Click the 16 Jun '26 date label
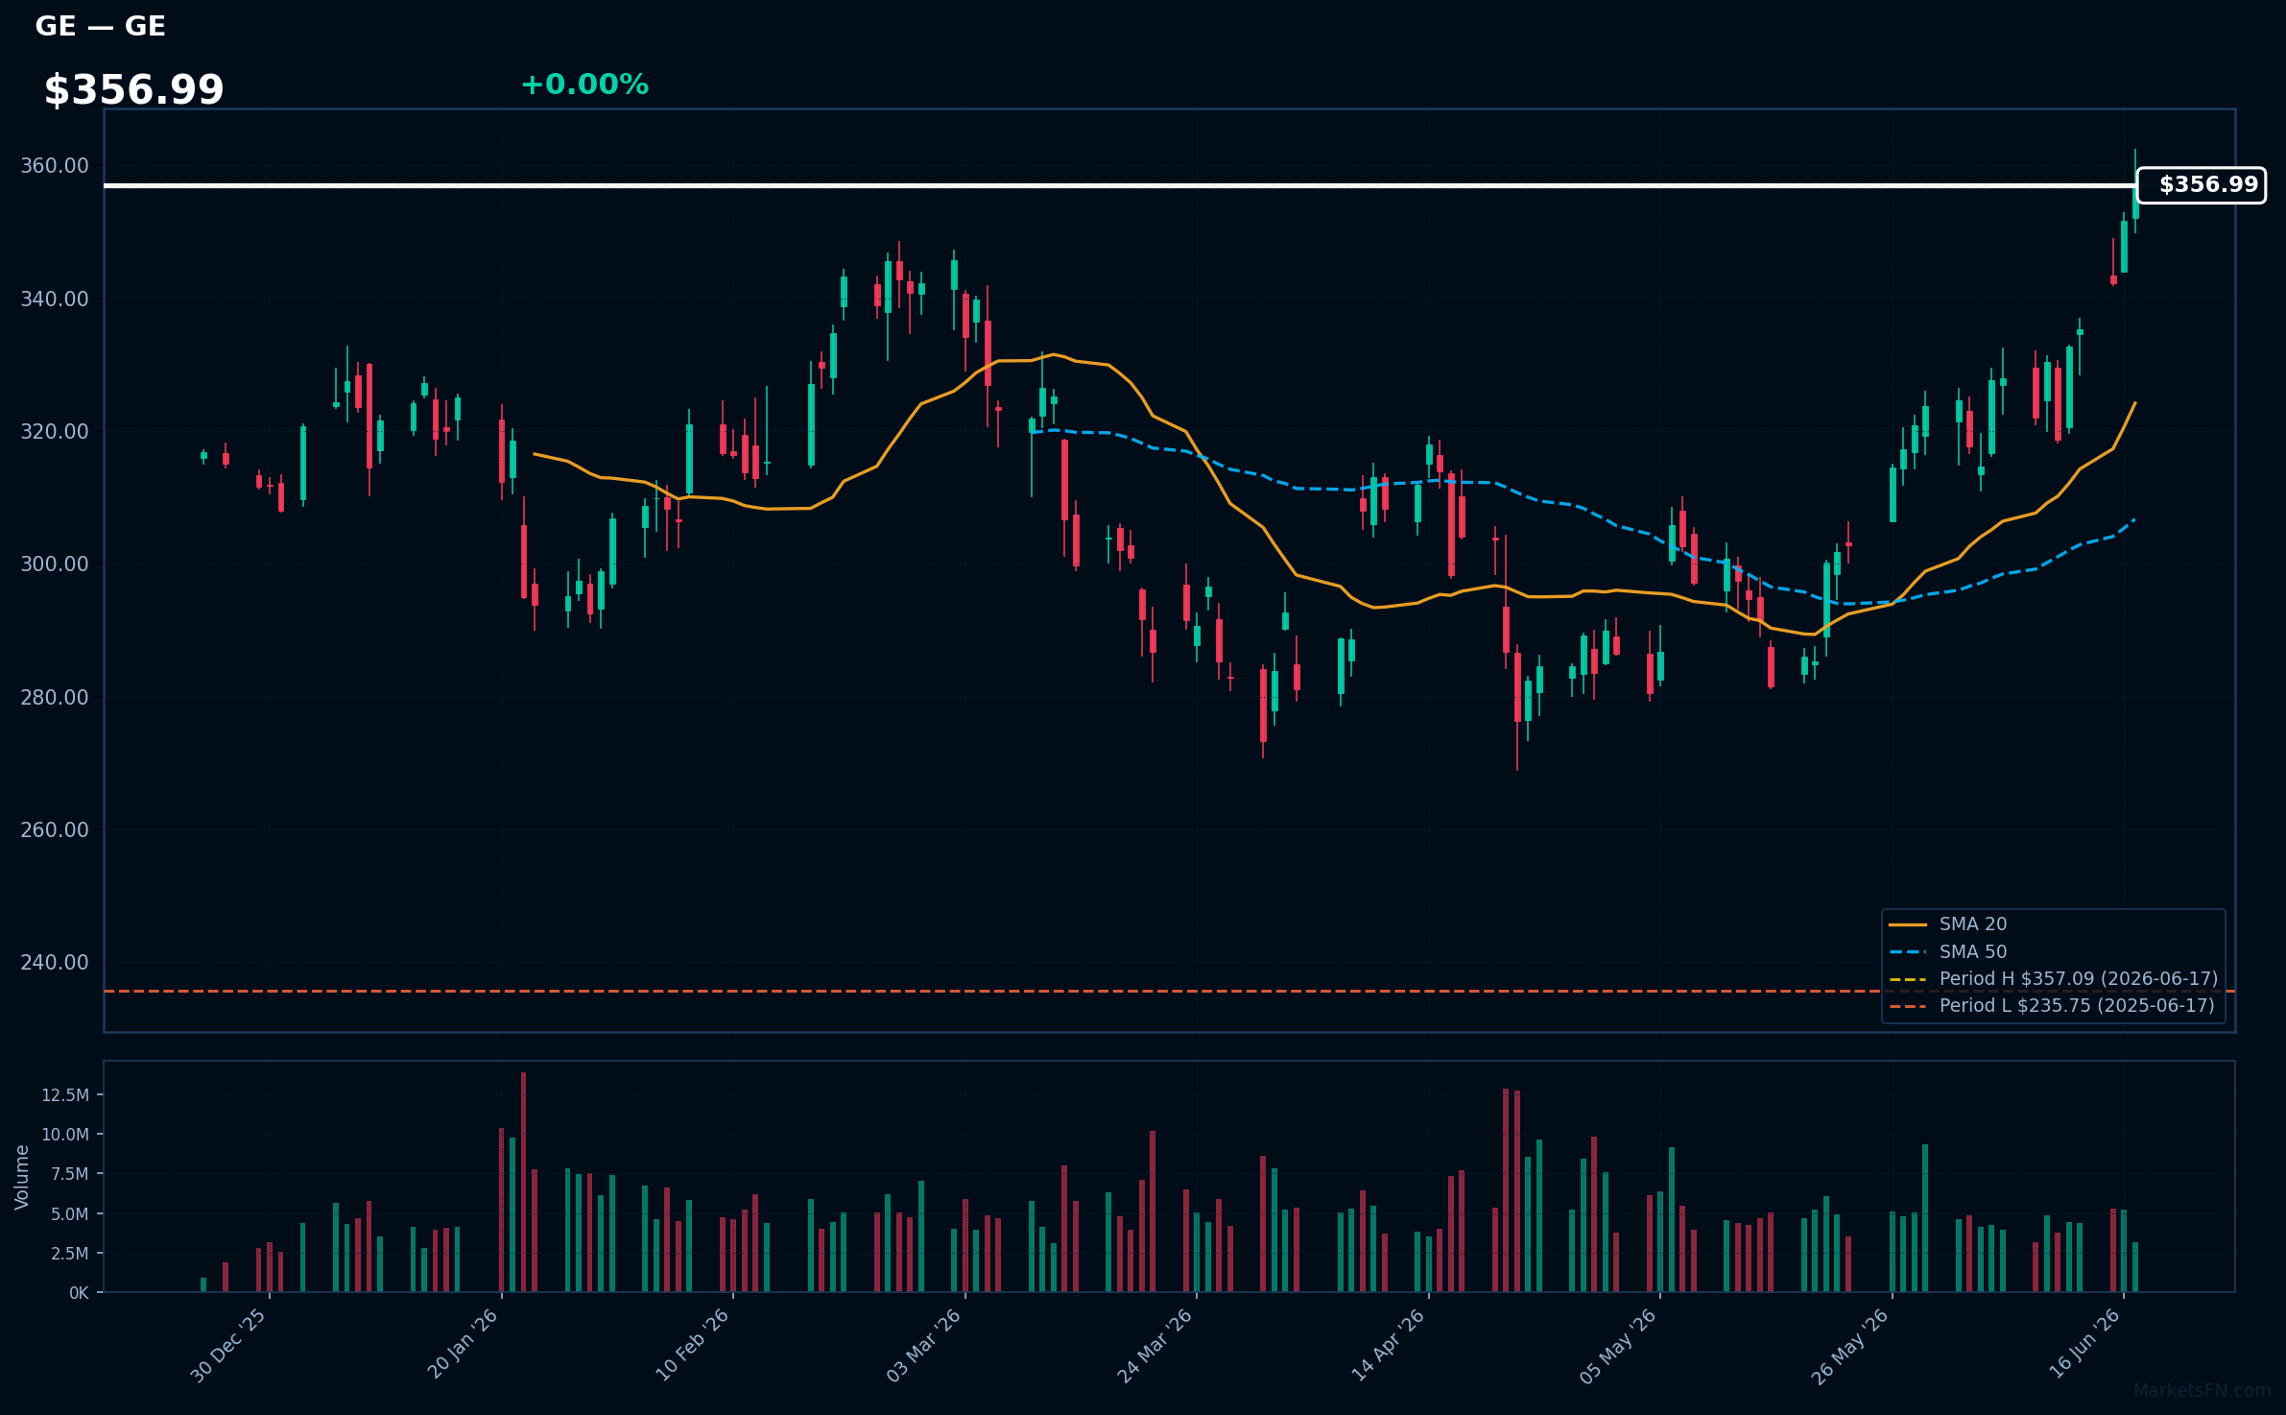2286x1415 pixels. click(2084, 1345)
